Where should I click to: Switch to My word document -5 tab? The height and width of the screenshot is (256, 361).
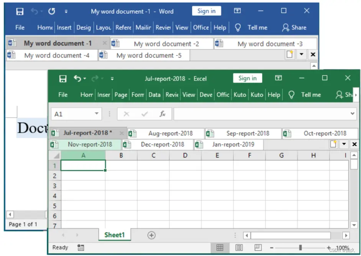tap(144, 55)
